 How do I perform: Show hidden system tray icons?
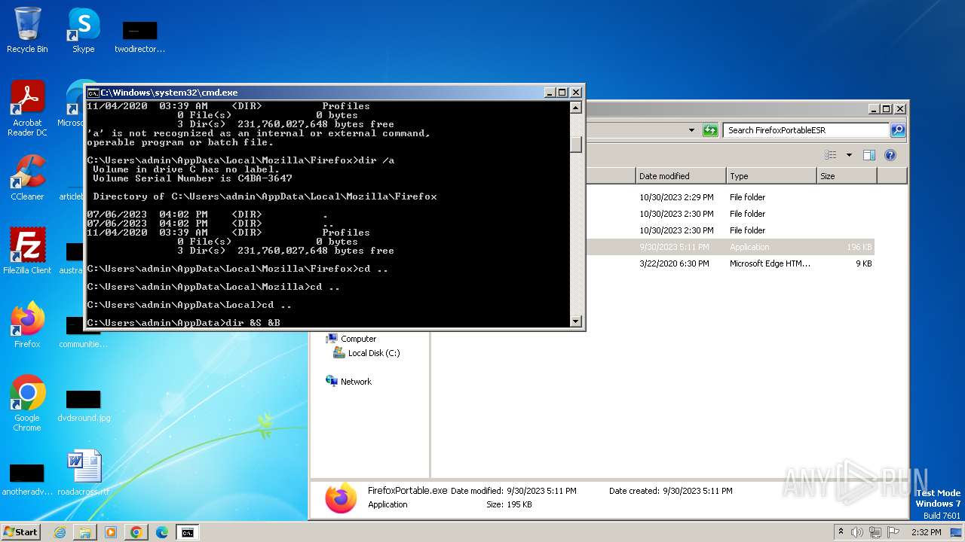click(841, 532)
